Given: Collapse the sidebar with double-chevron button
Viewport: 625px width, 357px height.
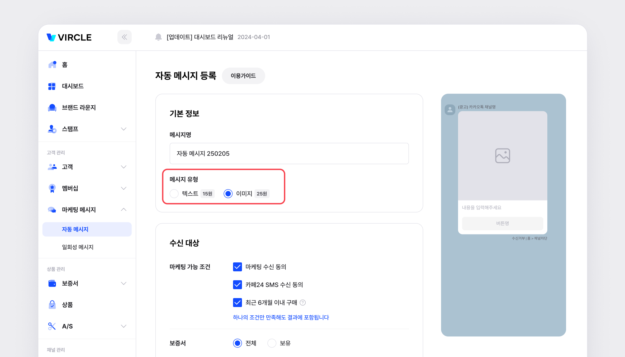Looking at the screenshot, I should (124, 37).
